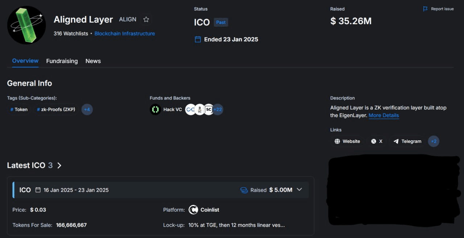Viewport: 464px width, 238px height.
Task: Click the Coinlist platform icon
Action: pyautogui.click(x=194, y=209)
